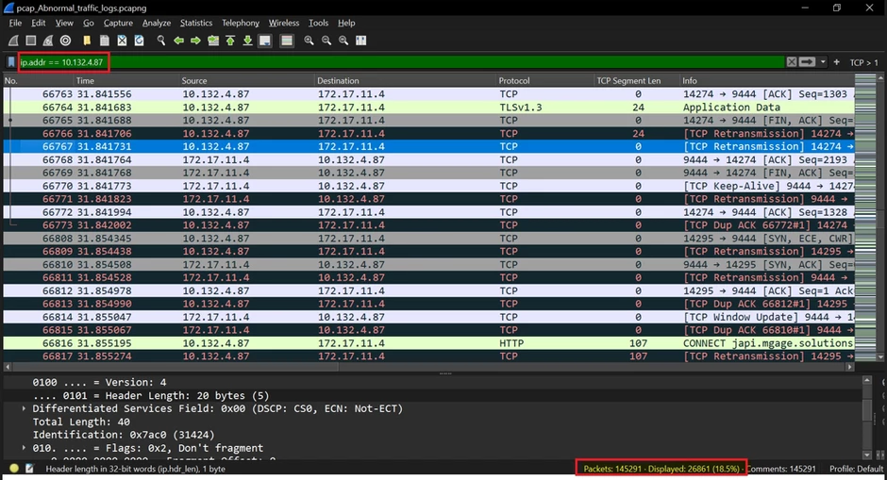Zoom in main window text
887x480 pixels.
tap(309, 41)
